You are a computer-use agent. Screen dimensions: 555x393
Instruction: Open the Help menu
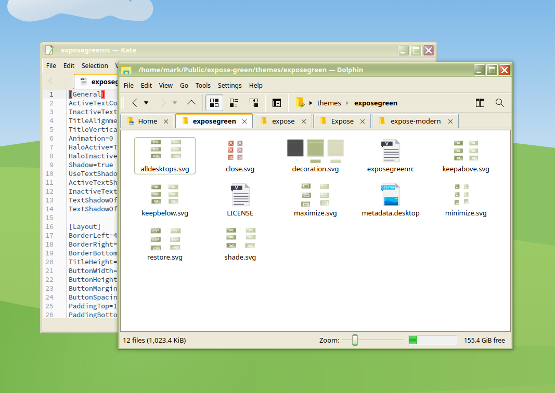[x=255, y=86]
